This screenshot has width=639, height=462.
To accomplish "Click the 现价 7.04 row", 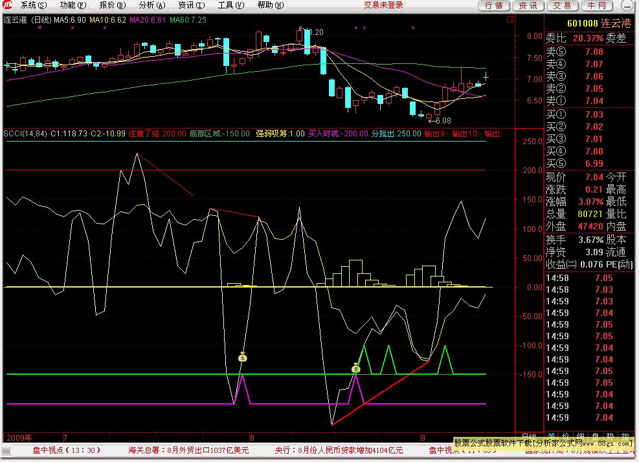I will 574,177.
